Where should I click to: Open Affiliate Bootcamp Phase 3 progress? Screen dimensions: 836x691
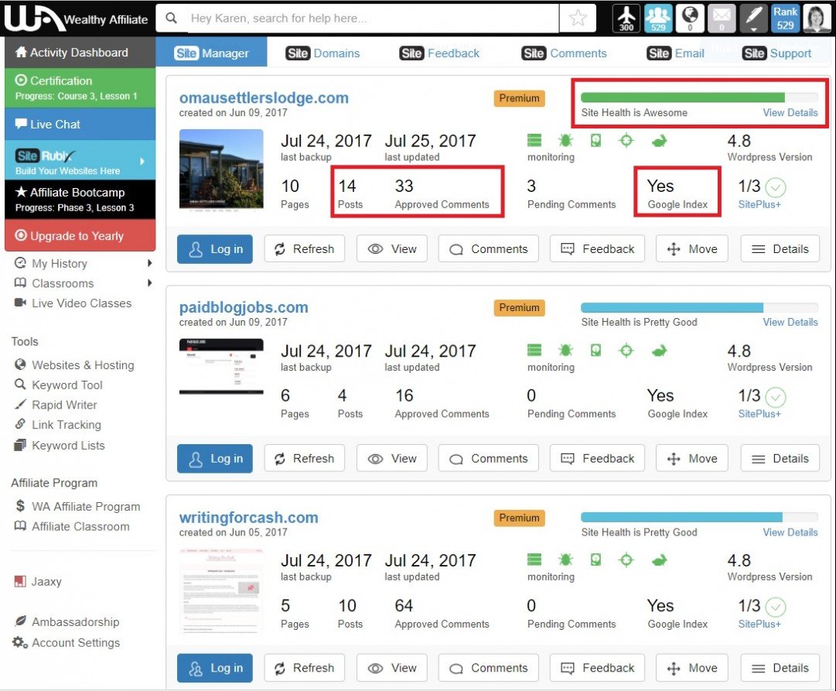coord(80,200)
